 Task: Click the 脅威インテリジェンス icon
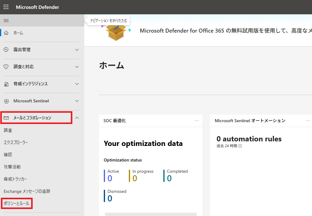[6, 84]
